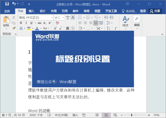The height and width of the screenshot is (118, 166).
Task: Toggle Italic formatting
Action: [x=26, y=23]
